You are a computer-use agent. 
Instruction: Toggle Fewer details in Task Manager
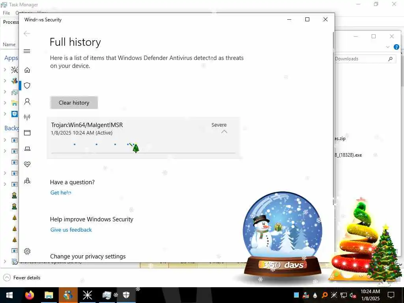22,278
